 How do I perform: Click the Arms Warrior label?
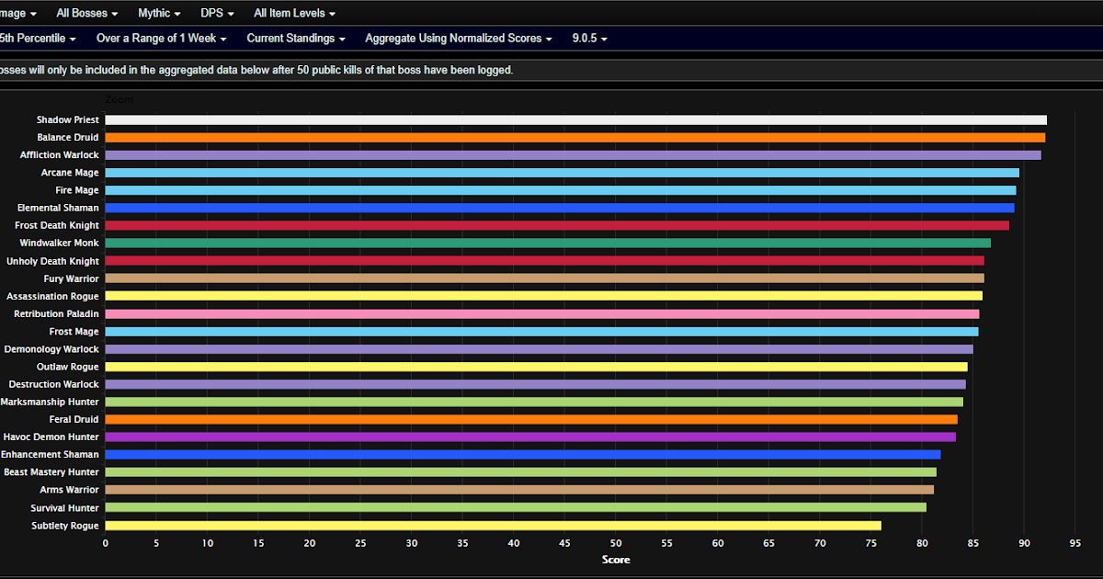[x=71, y=490]
